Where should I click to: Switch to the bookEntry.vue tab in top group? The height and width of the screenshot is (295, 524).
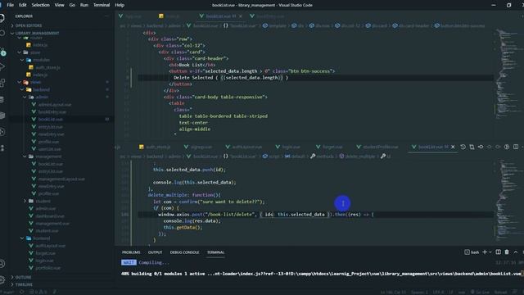[x=268, y=16]
